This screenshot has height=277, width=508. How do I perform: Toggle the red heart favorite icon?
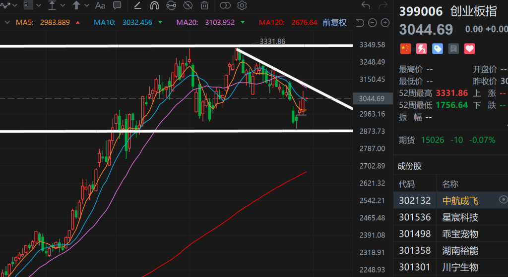tap(469, 48)
